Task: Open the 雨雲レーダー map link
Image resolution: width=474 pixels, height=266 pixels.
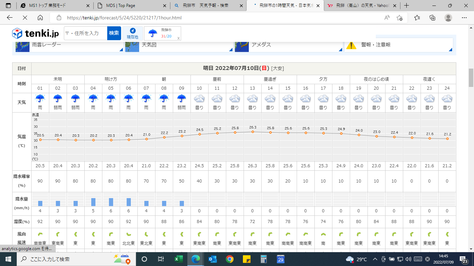Action: (69, 45)
